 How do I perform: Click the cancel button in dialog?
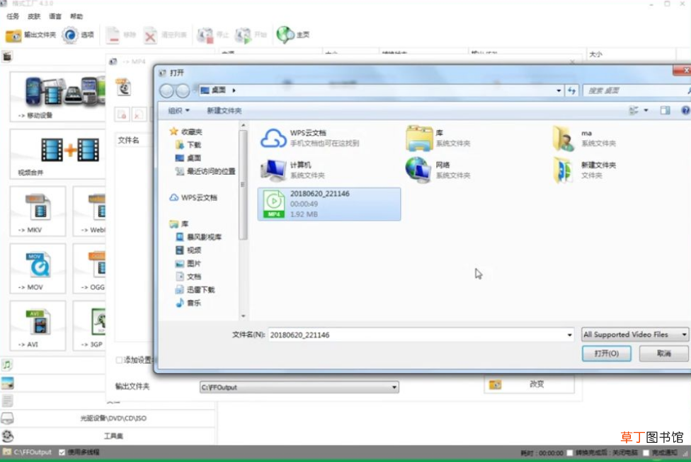click(663, 353)
